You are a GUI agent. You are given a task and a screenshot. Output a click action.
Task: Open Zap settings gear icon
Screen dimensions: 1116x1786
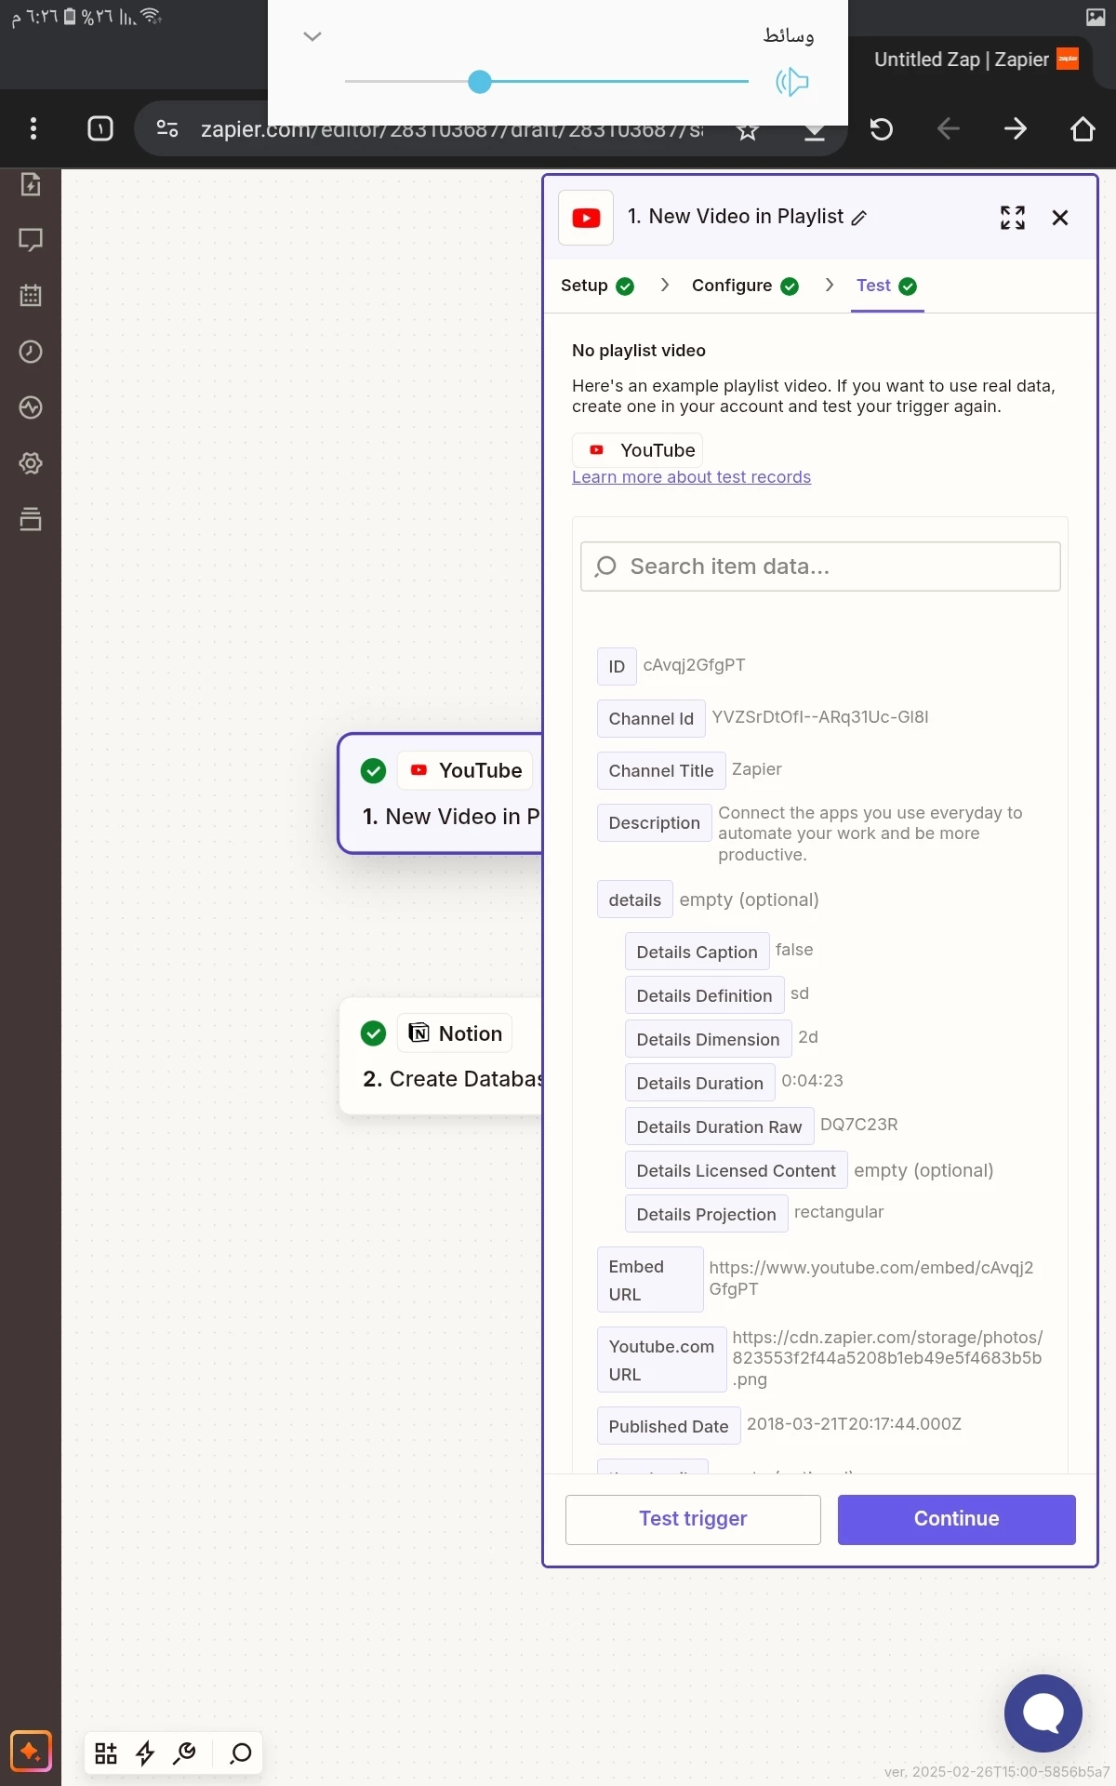tap(31, 463)
